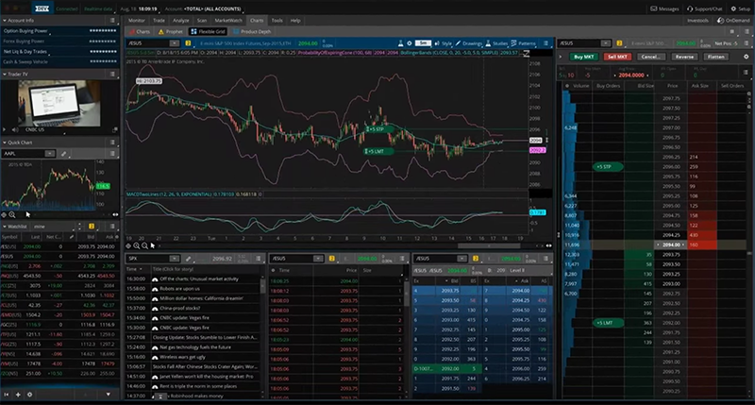Click the Trader TV video thumbnail

[x=59, y=103]
